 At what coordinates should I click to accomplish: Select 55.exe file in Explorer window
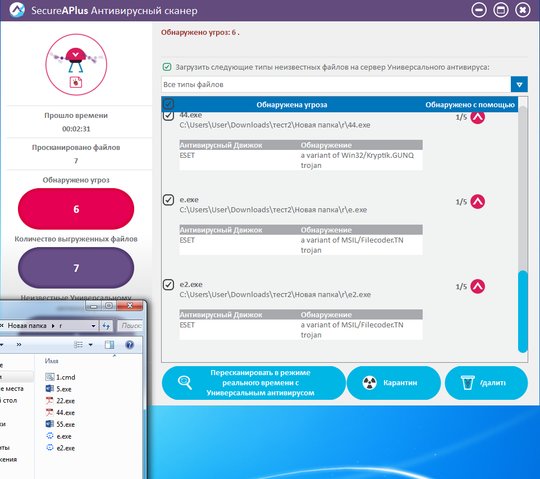coord(61,424)
